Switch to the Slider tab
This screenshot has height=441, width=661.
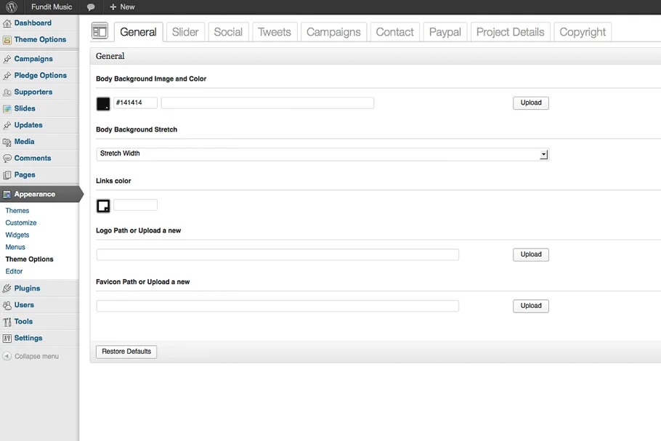coord(185,32)
